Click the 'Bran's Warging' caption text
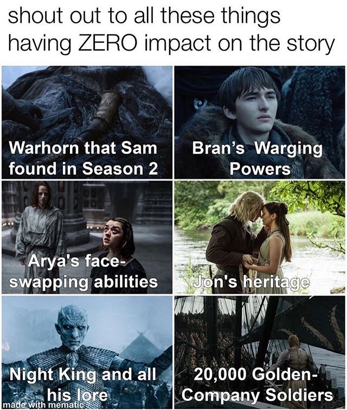Screen dimensions: 347x410 click(258, 149)
